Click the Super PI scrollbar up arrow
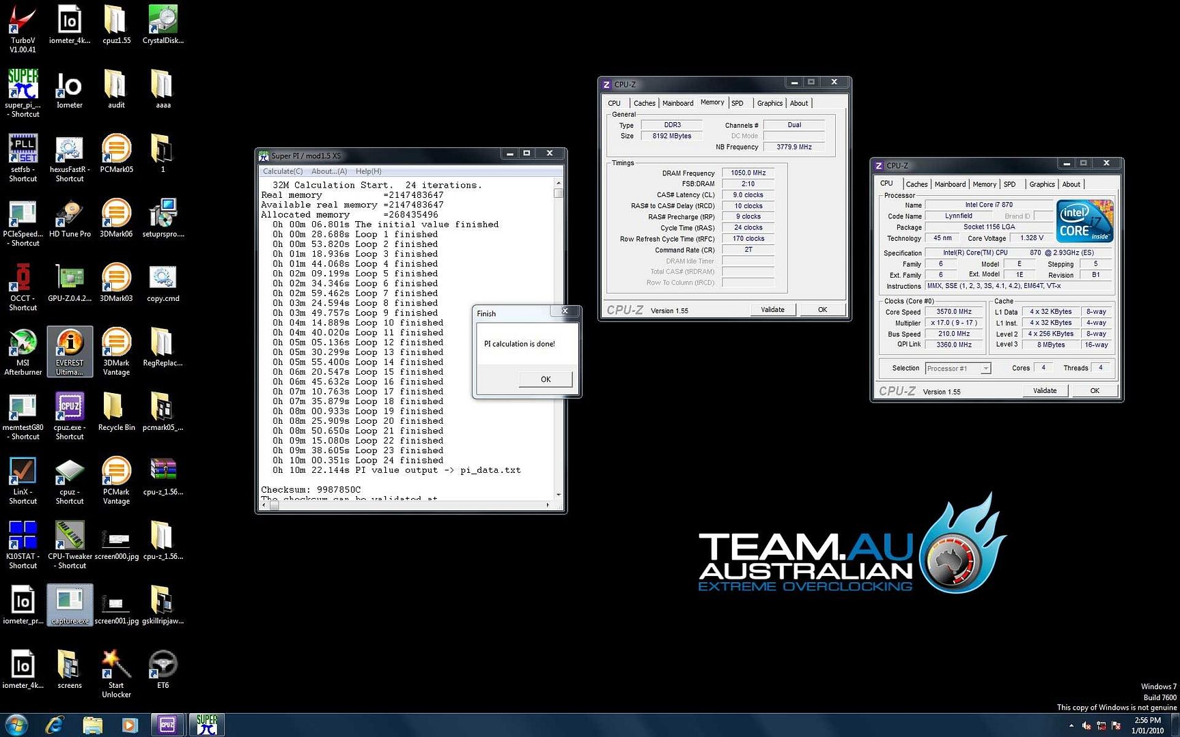The image size is (1180, 737). coord(558,183)
